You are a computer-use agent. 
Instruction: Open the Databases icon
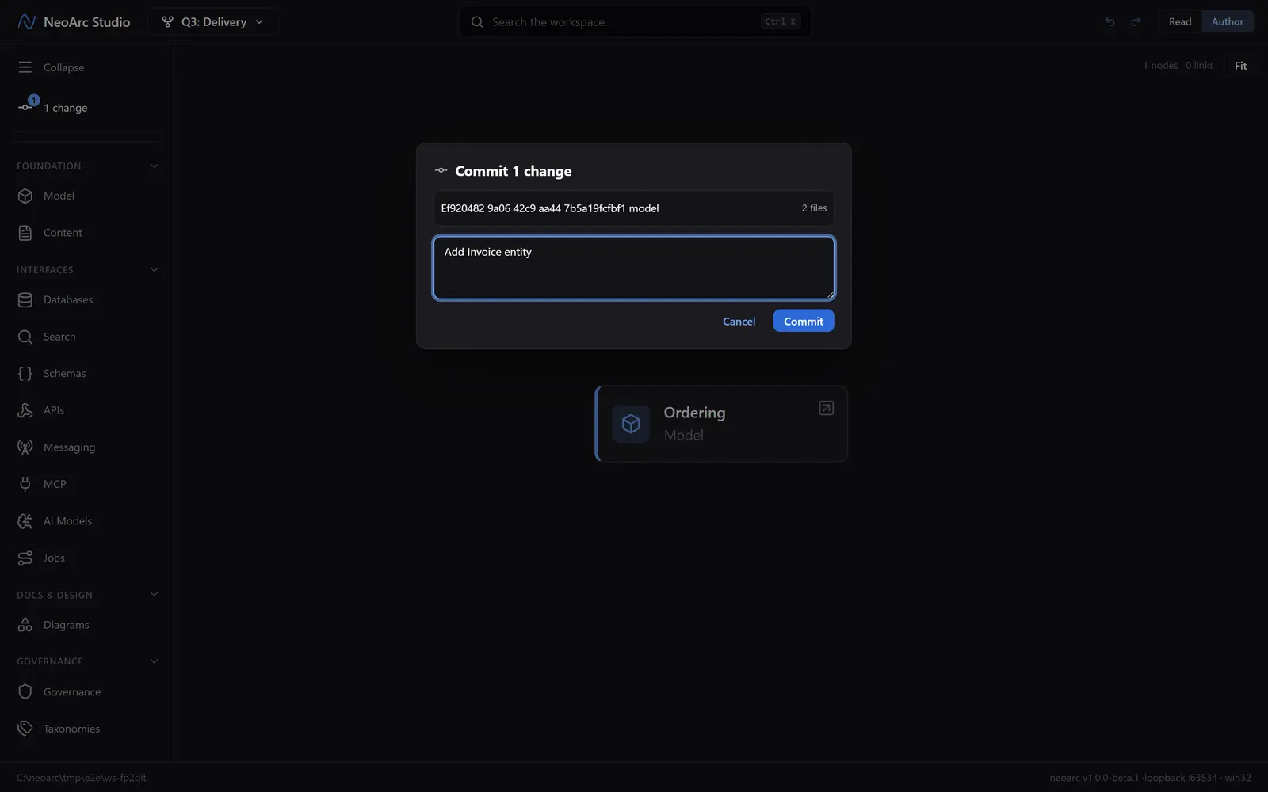[25, 300]
